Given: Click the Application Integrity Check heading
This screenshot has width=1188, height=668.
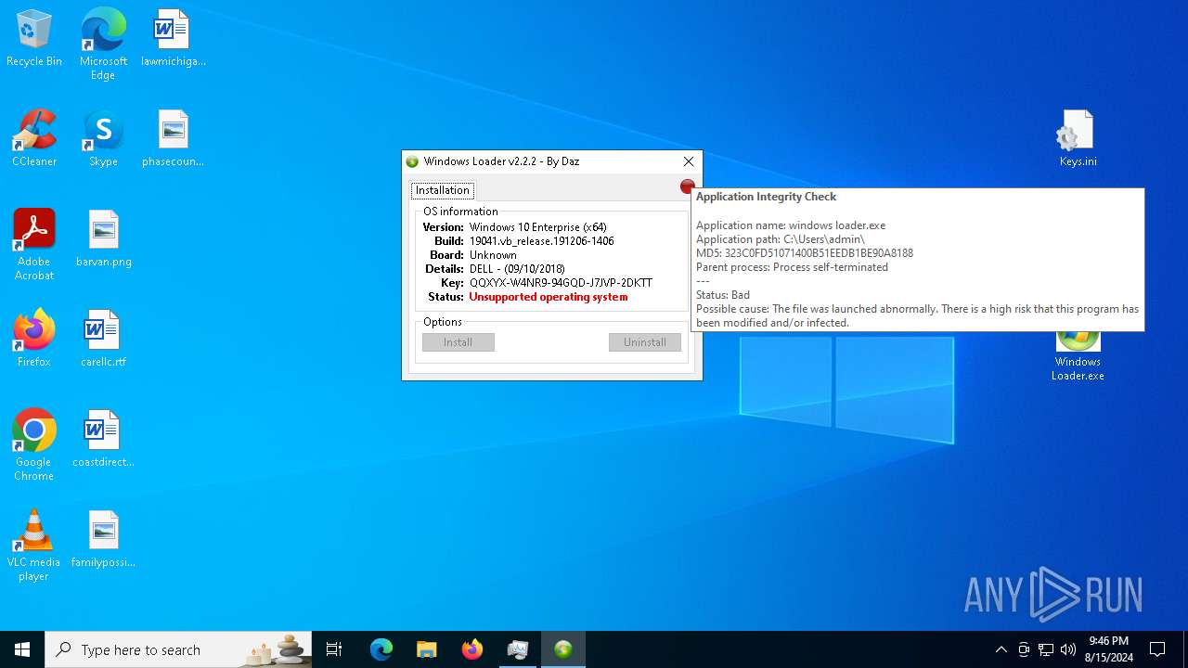Looking at the screenshot, I should 767,197.
